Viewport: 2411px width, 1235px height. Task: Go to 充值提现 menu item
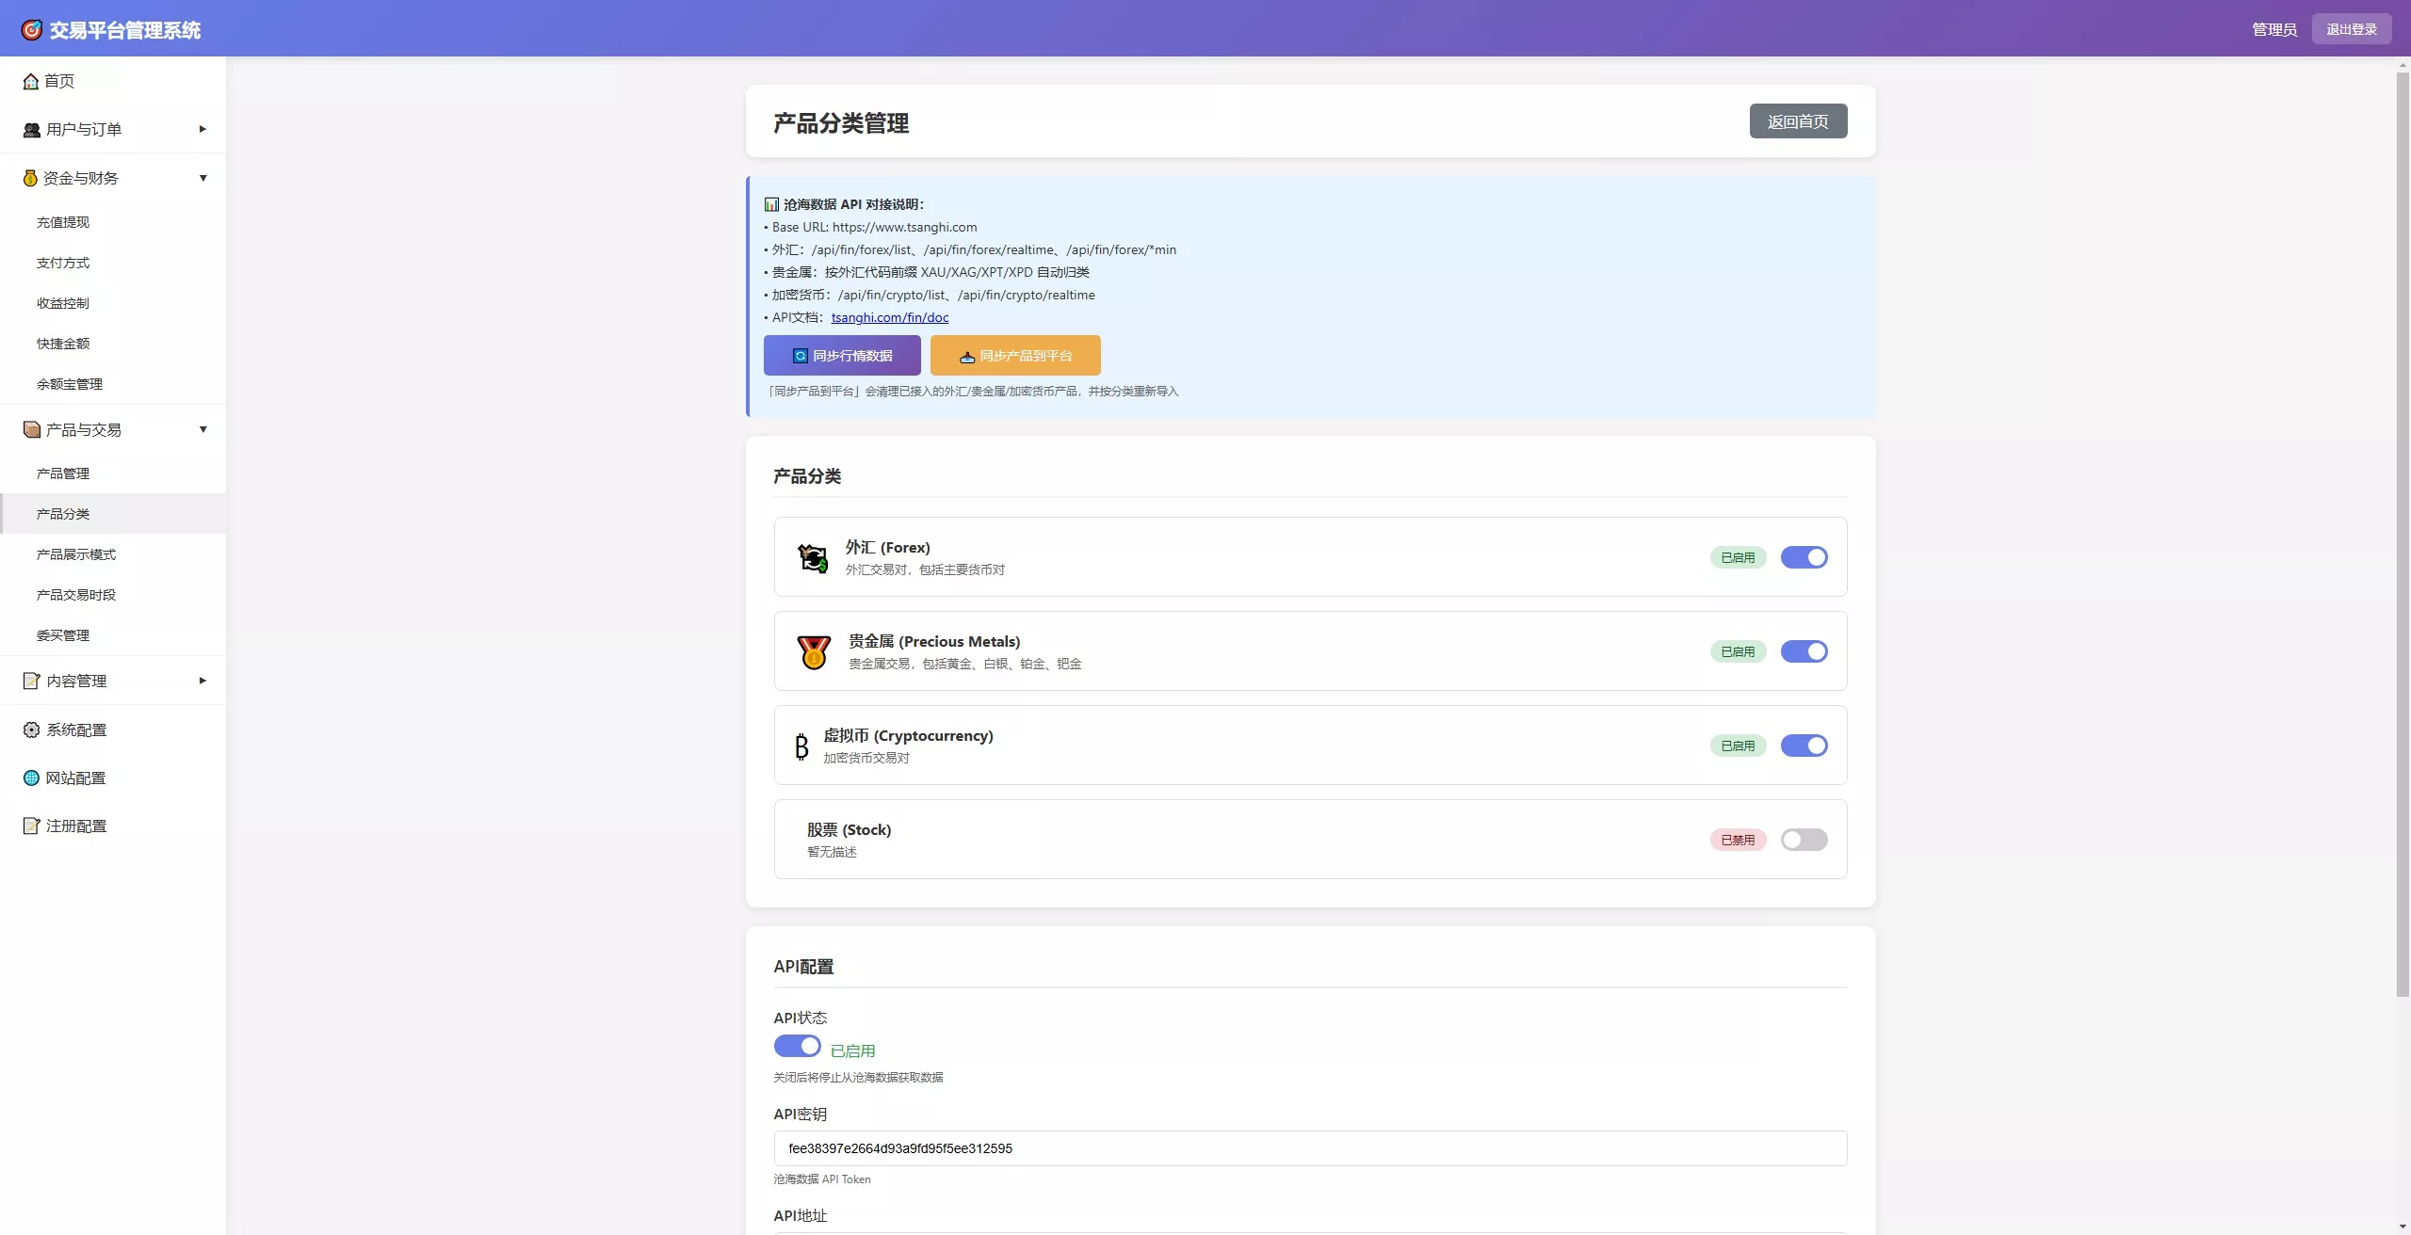[x=63, y=222]
